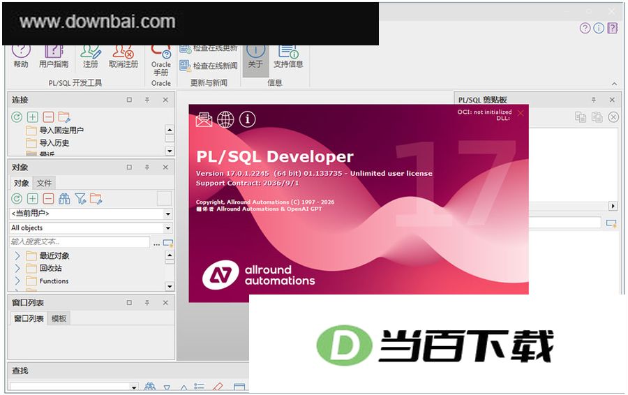Image resolution: width=628 pixels, height=395 pixels.
Task: Click the user guide book icon at top right
Action: (x=613, y=28)
